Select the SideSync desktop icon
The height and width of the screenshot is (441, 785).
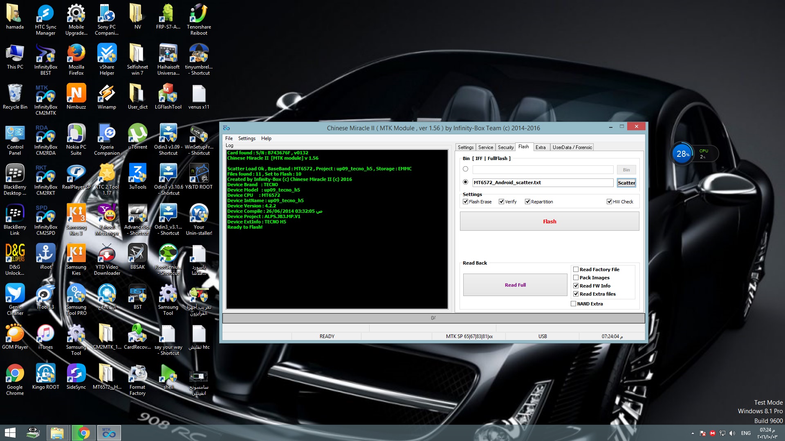(x=76, y=377)
